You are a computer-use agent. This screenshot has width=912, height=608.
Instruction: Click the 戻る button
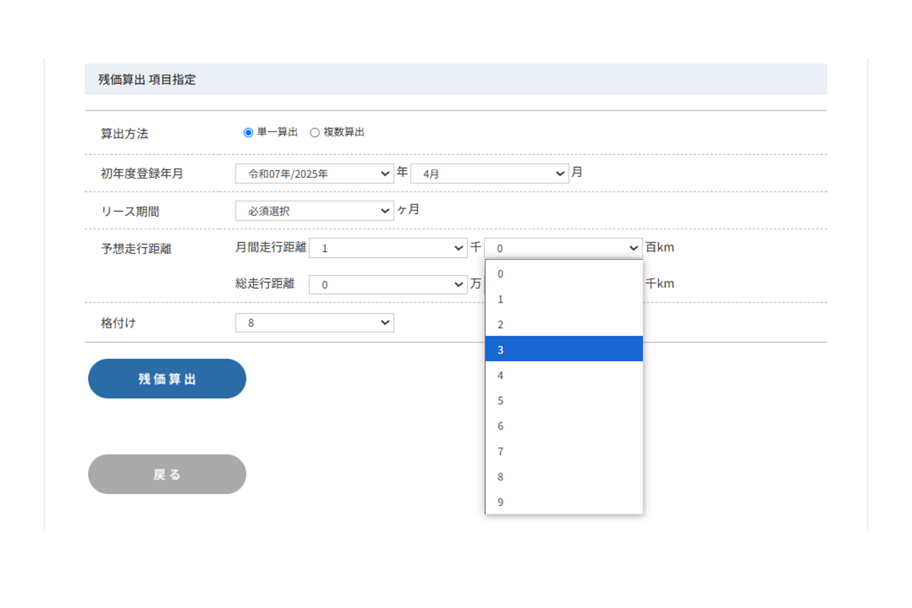pyautogui.click(x=167, y=474)
